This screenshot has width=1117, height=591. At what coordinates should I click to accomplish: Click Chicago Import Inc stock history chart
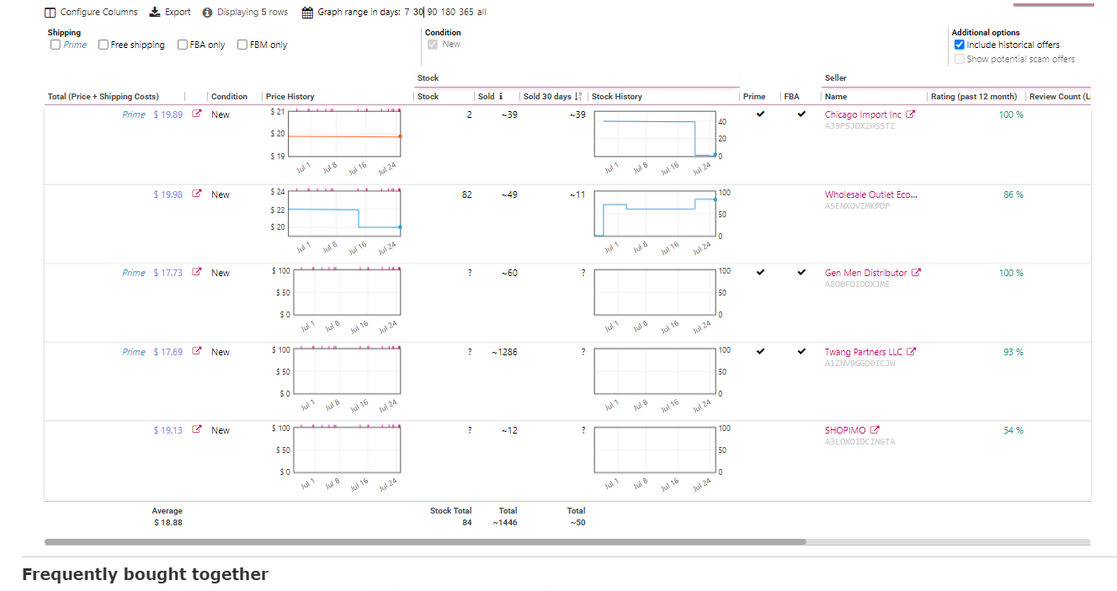tap(655, 134)
